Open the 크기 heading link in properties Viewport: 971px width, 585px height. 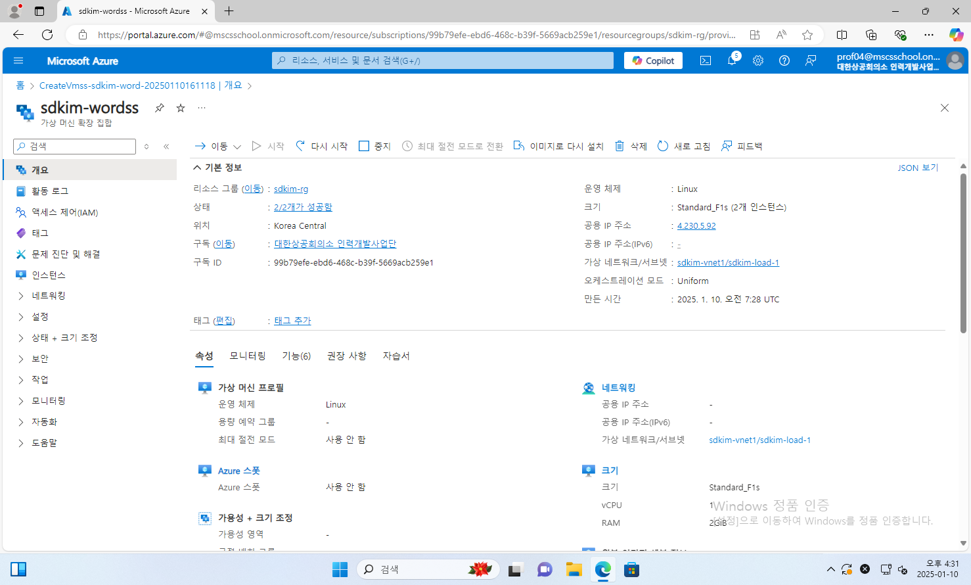coord(610,470)
